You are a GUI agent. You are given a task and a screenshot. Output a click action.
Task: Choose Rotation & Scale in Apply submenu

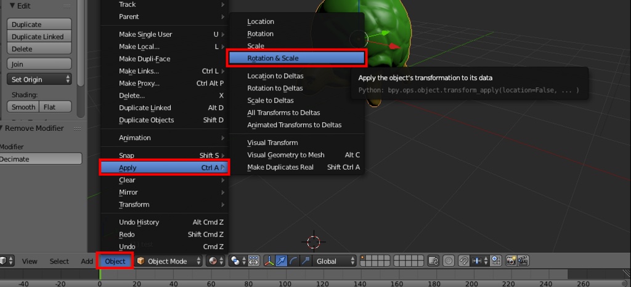coord(296,58)
